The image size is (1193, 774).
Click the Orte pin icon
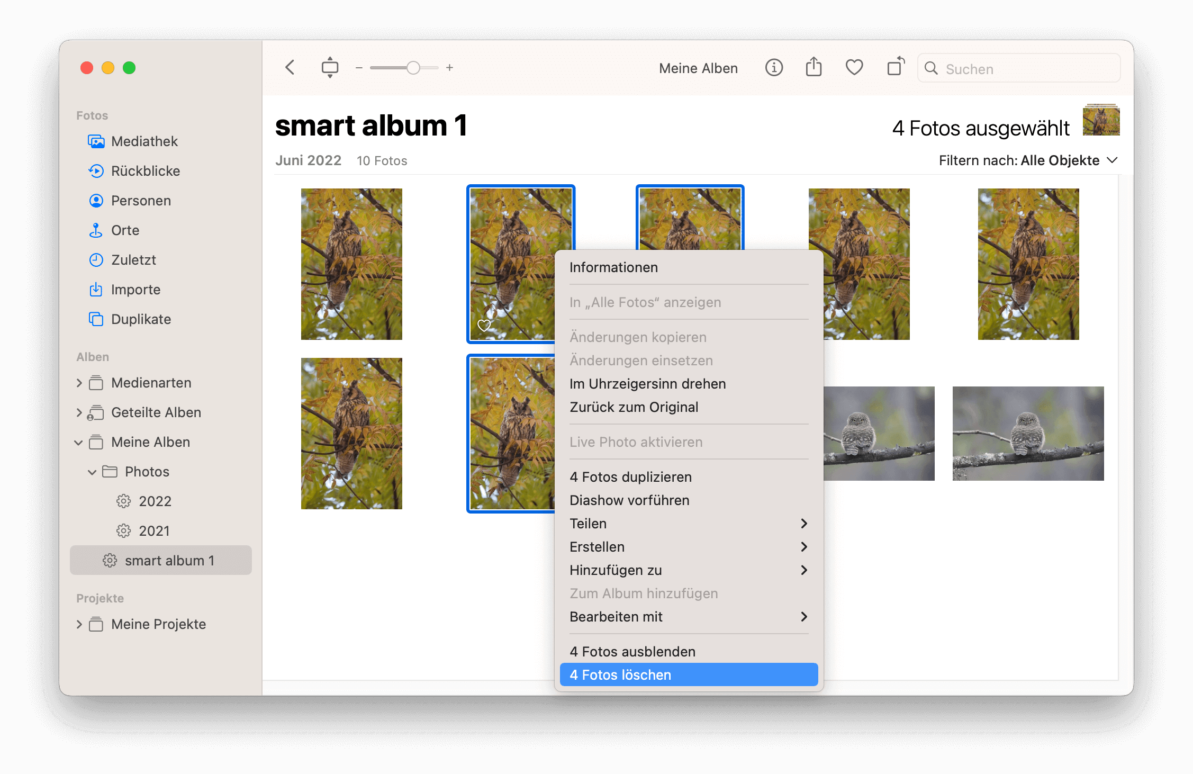96,230
